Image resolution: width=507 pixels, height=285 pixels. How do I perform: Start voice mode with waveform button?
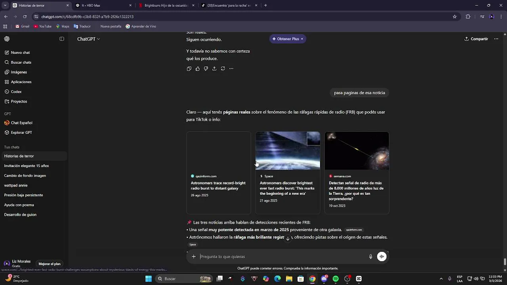[382, 256]
